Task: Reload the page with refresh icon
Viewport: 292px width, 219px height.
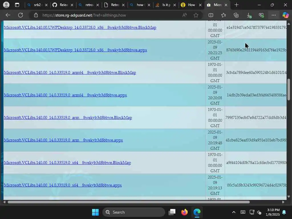Action: [21, 15]
